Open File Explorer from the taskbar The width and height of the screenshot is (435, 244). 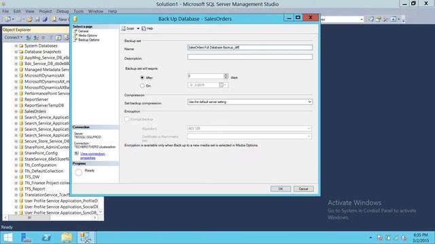(67, 237)
